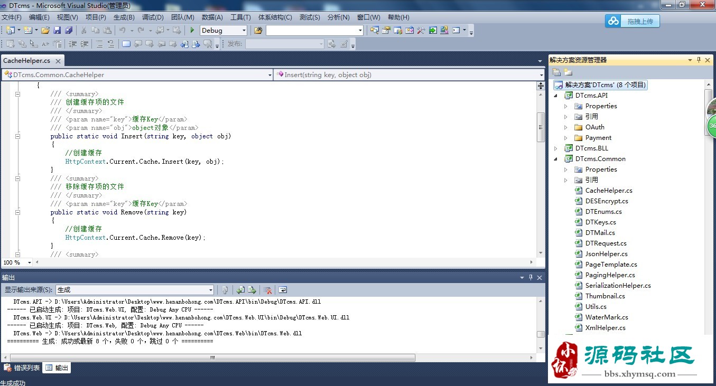This screenshot has height=386, width=716.
Task: Open the 工具(T) menu
Action: pyautogui.click(x=240, y=17)
